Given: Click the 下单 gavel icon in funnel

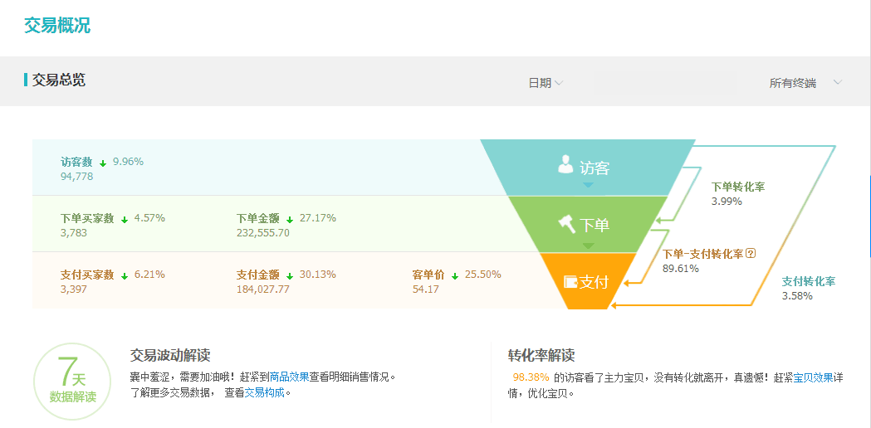Looking at the screenshot, I should pyautogui.click(x=567, y=224).
